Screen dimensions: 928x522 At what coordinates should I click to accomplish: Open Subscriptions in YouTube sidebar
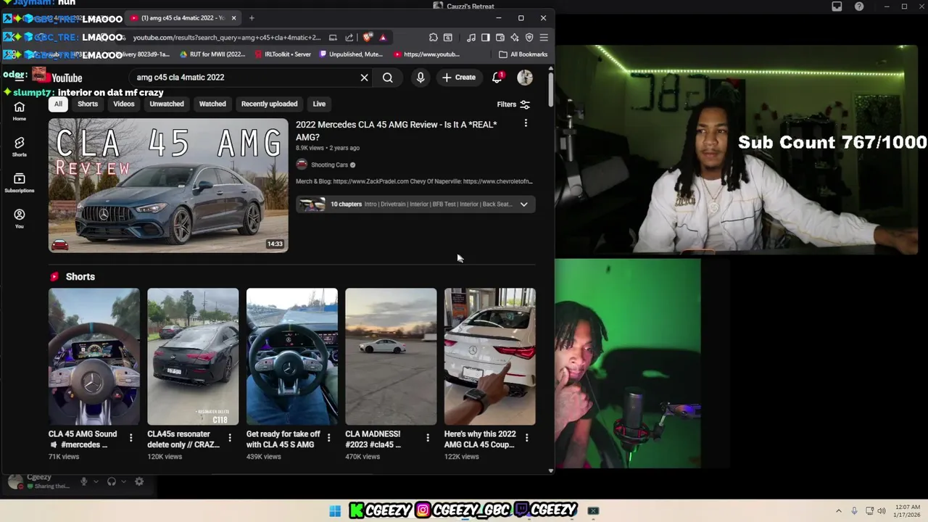click(x=20, y=182)
